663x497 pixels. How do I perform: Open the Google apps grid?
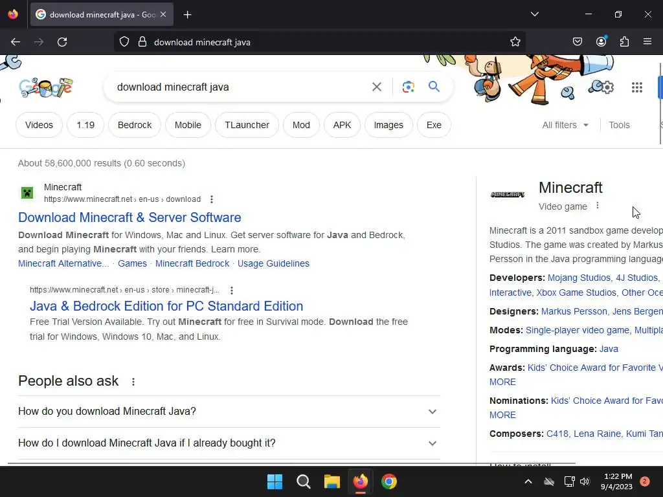coord(637,87)
